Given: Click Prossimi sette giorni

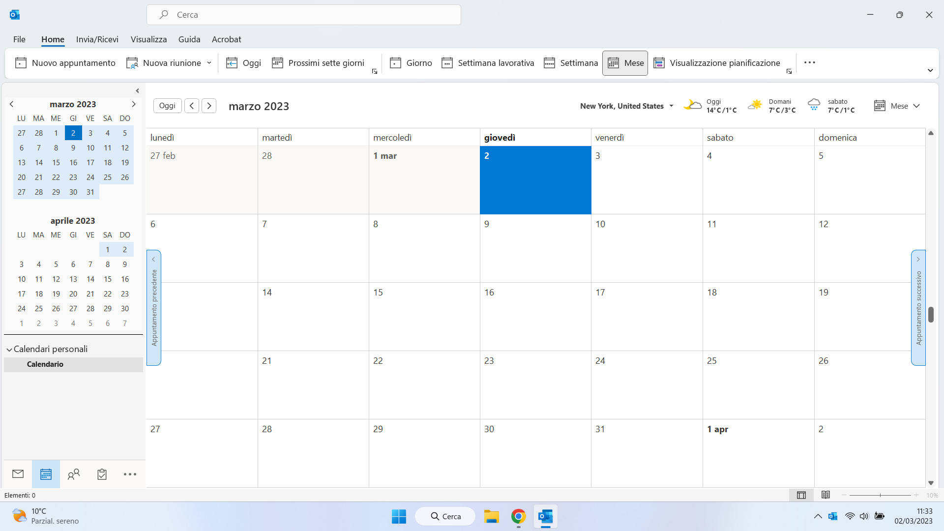Looking at the screenshot, I should pos(318,63).
